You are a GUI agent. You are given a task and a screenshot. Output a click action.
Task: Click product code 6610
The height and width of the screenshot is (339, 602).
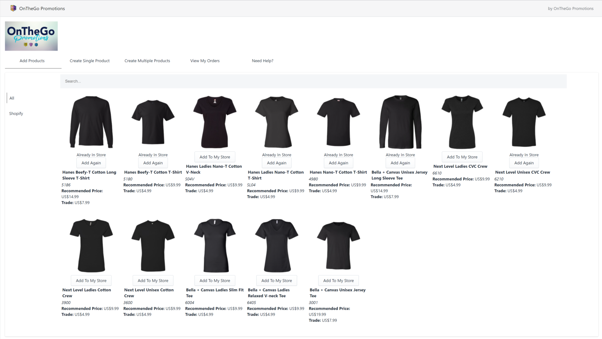437,173
